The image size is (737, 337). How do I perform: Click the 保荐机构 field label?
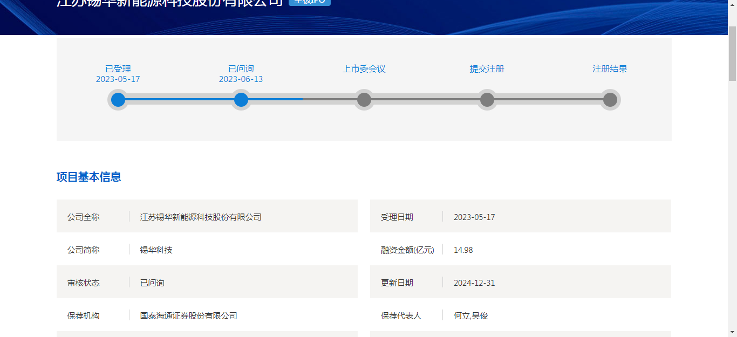point(84,316)
